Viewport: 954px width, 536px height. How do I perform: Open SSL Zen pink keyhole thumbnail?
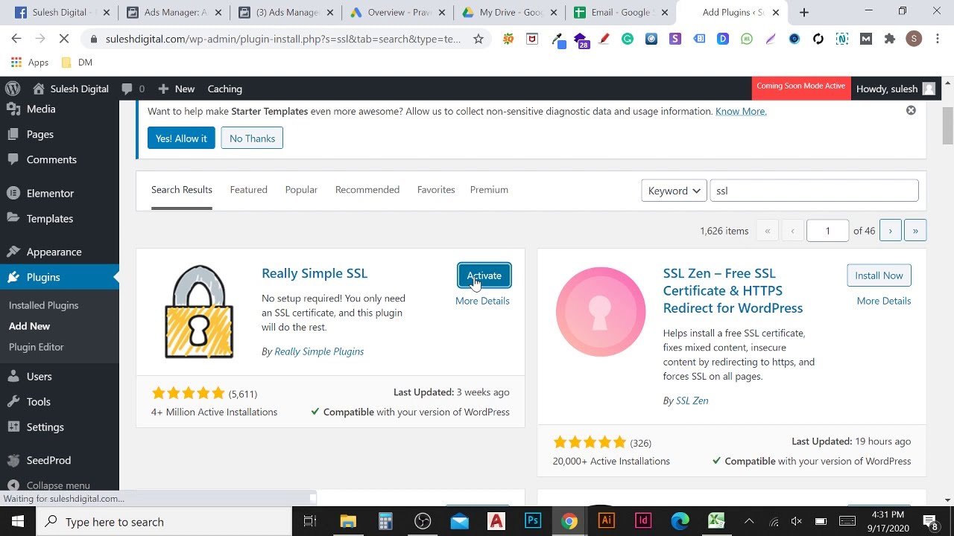click(x=601, y=312)
